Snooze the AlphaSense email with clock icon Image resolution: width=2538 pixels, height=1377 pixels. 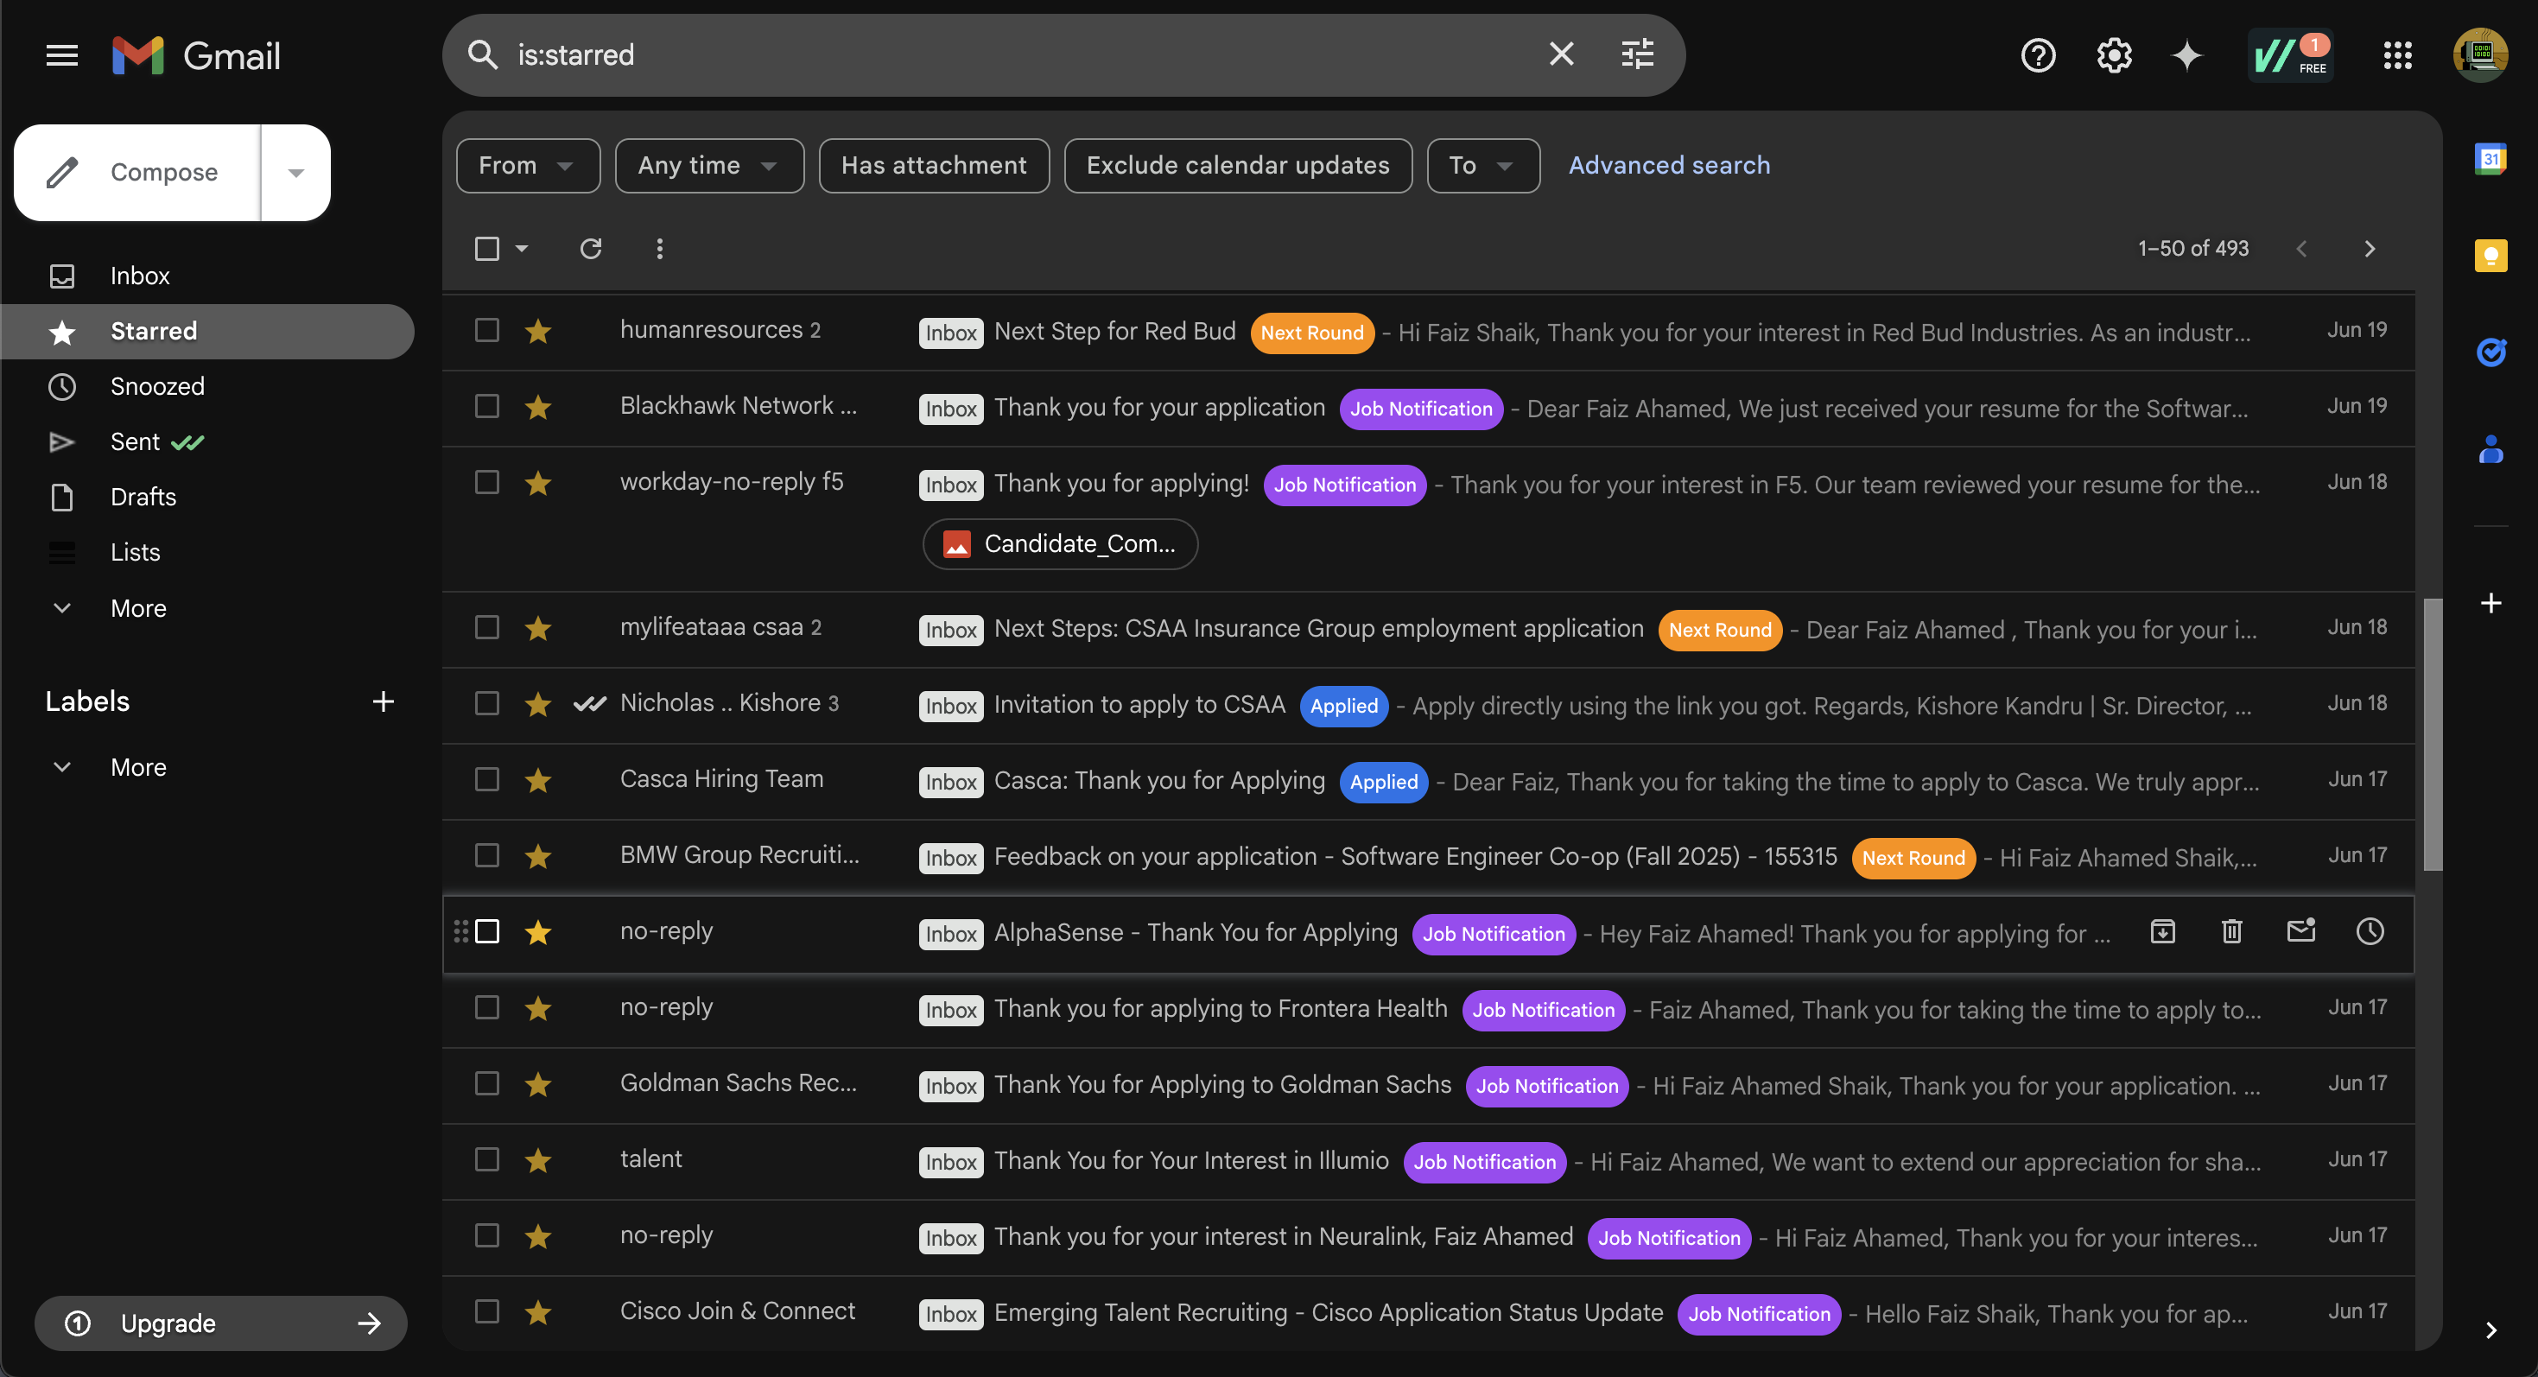click(2370, 930)
